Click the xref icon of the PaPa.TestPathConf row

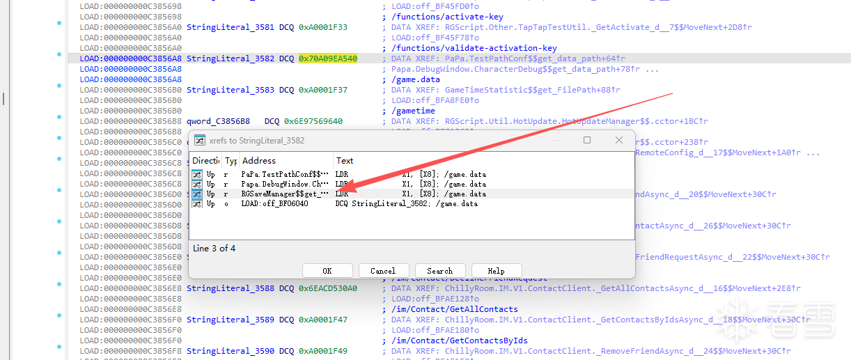198,174
